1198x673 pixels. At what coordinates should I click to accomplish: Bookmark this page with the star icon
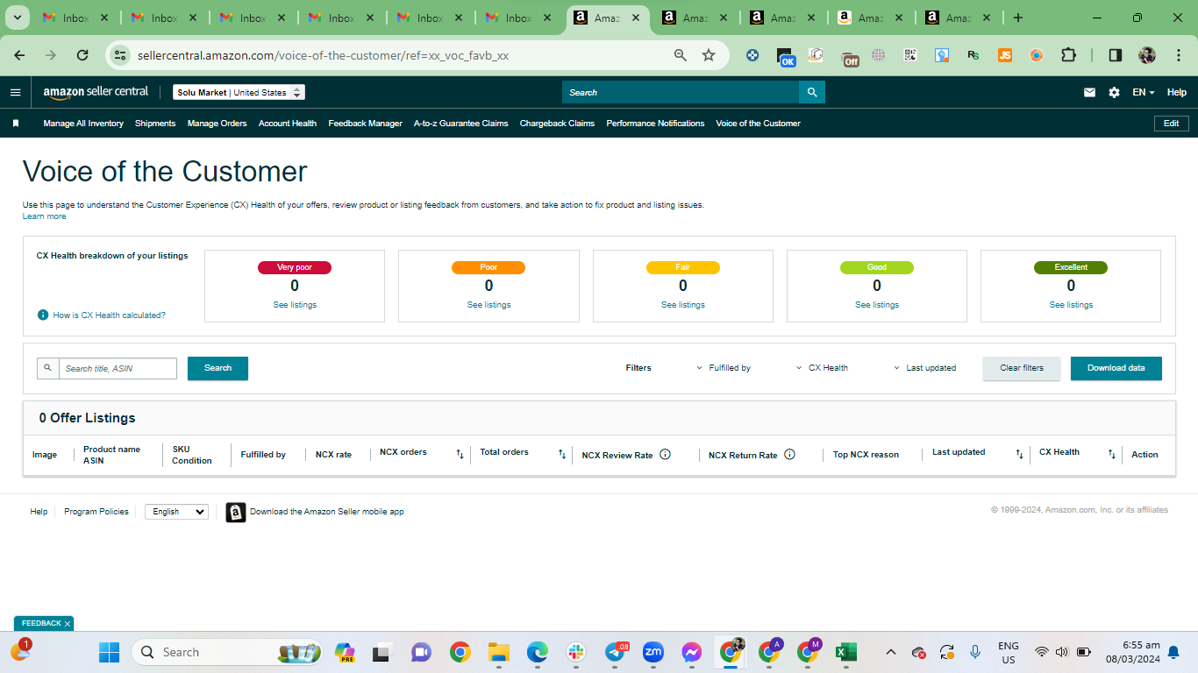(709, 55)
